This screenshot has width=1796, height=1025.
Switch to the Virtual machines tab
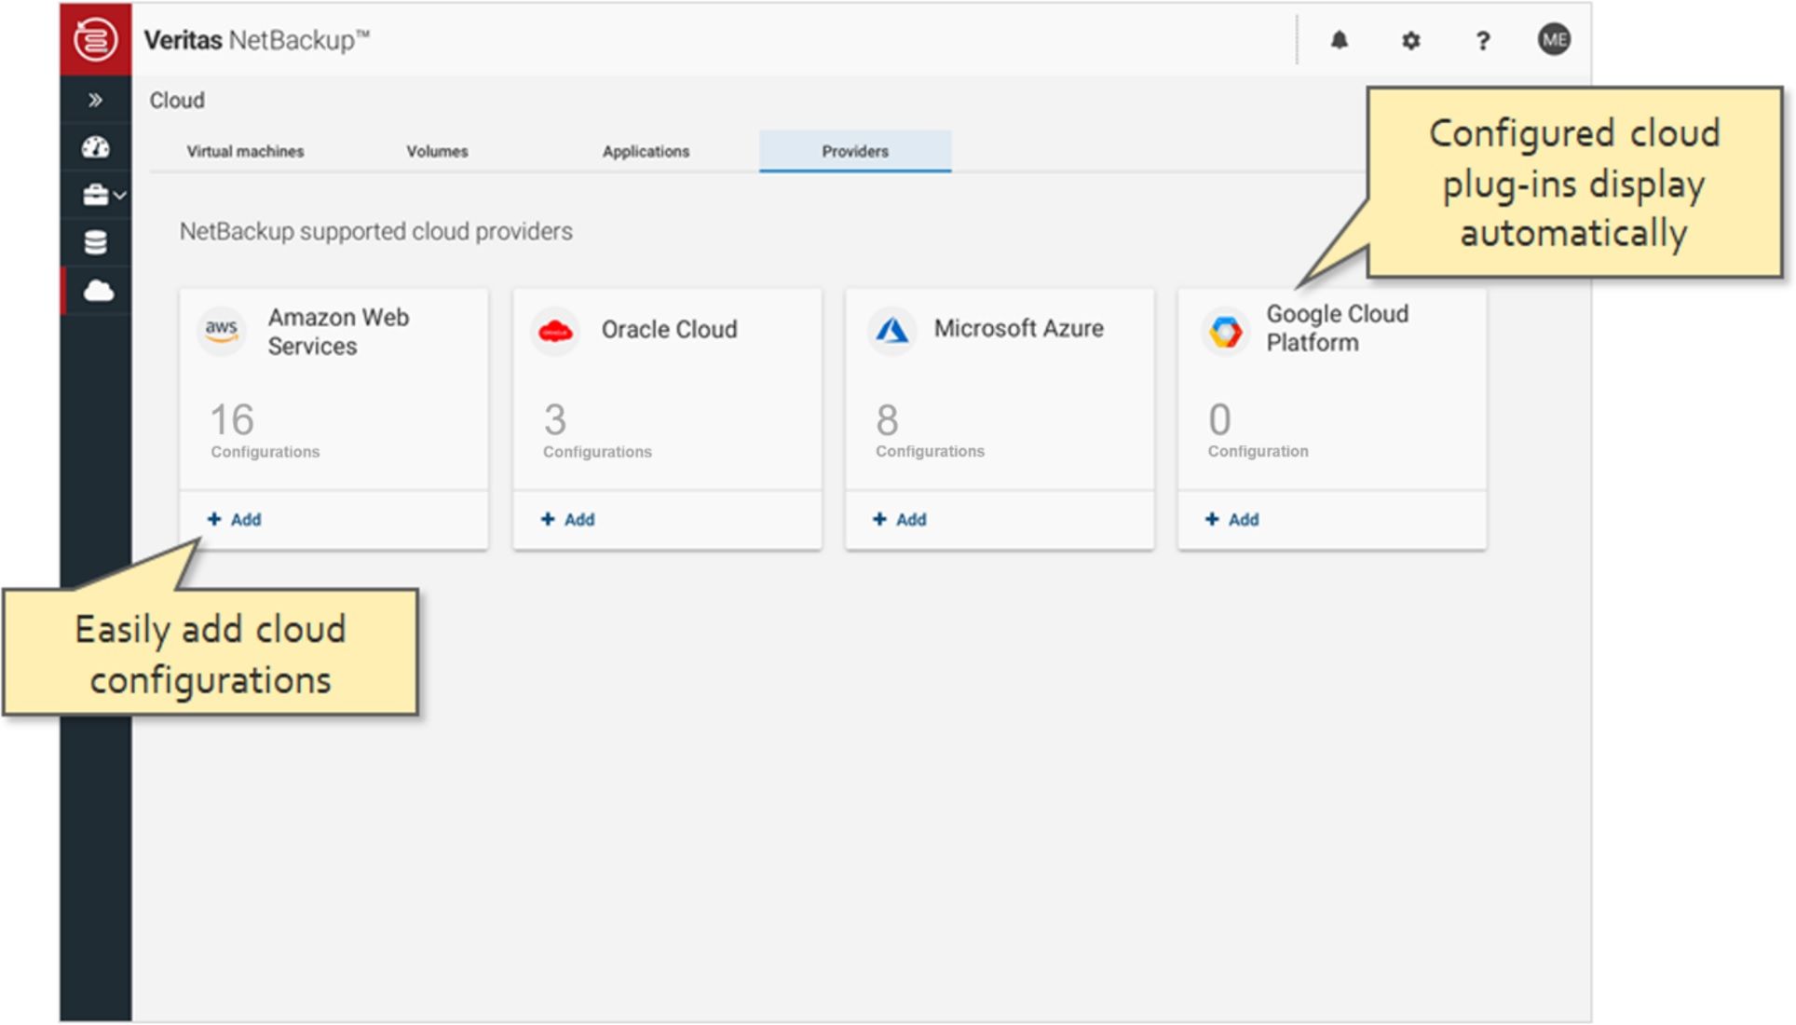(245, 151)
